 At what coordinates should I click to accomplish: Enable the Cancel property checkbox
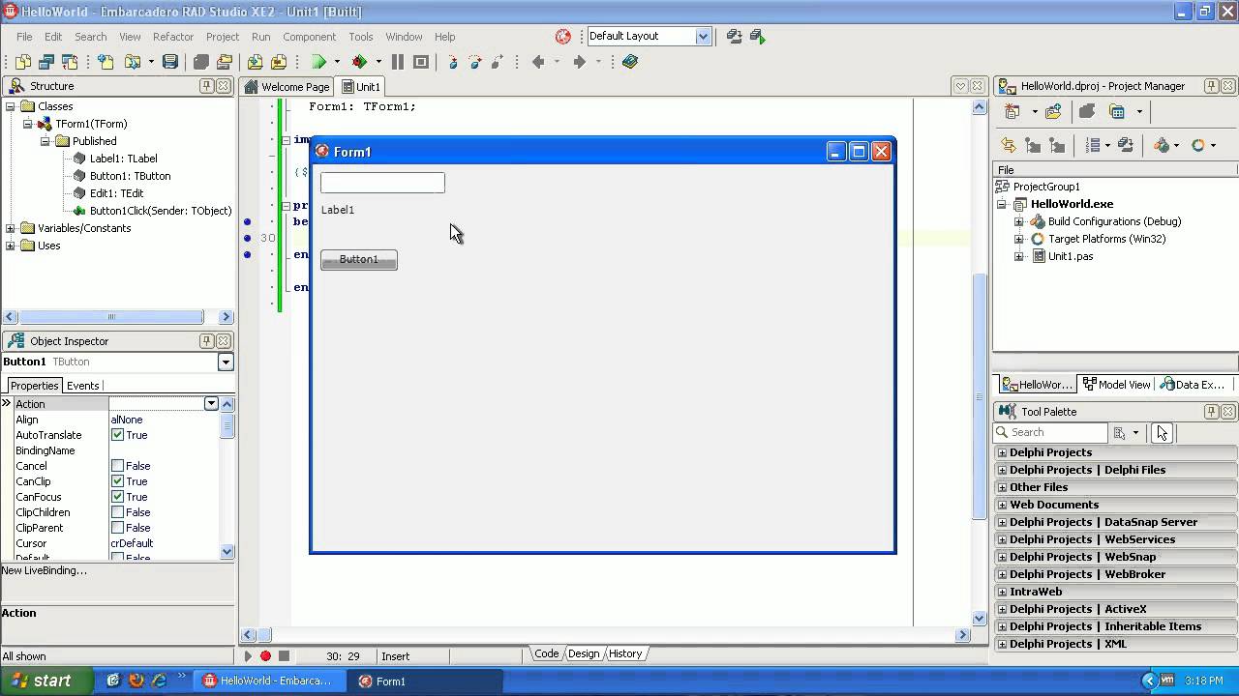click(117, 465)
